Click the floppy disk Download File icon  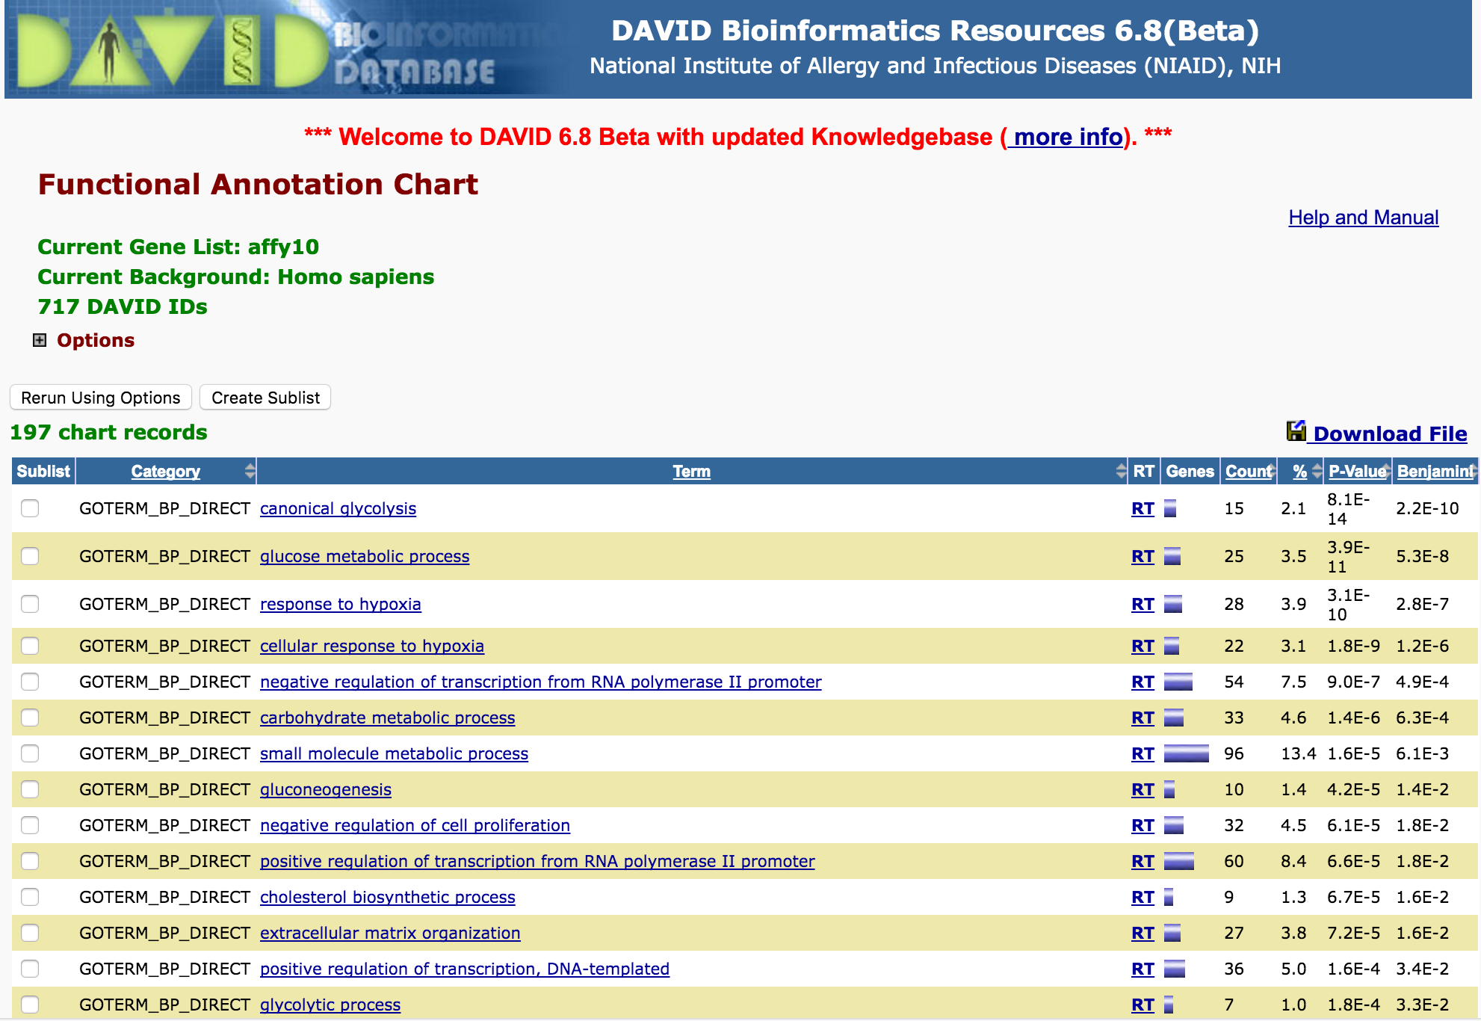(1296, 431)
